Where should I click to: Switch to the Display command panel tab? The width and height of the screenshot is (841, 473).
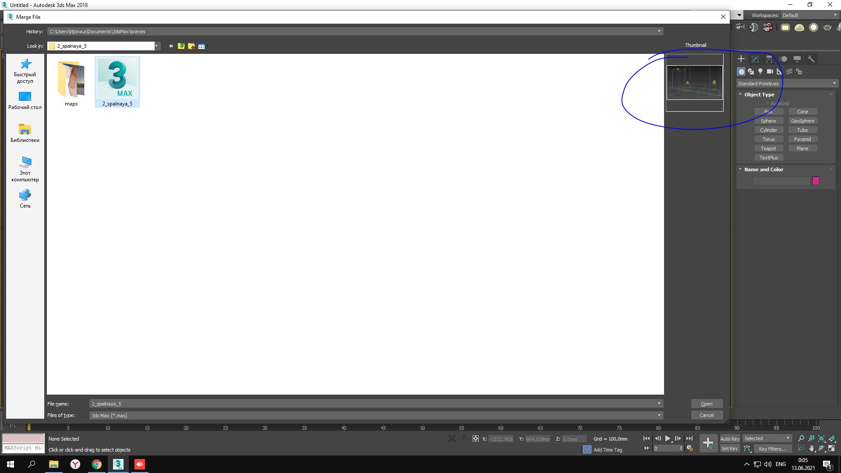[797, 59]
